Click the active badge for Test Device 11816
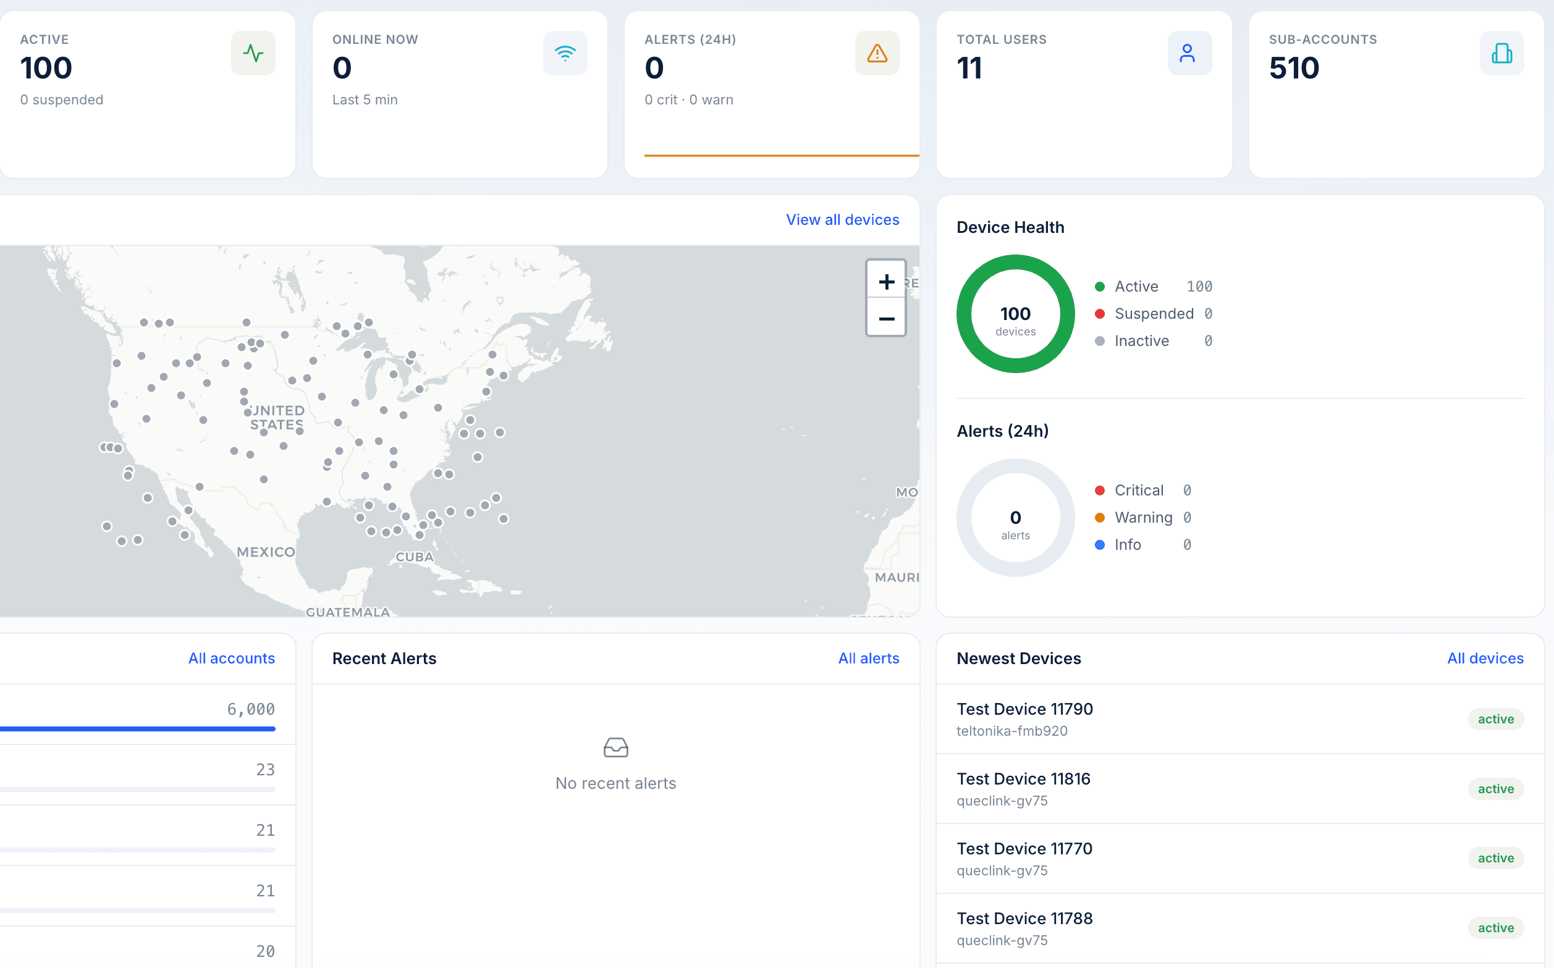Image resolution: width=1554 pixels, height=968 pixels. coord(1495,789)
